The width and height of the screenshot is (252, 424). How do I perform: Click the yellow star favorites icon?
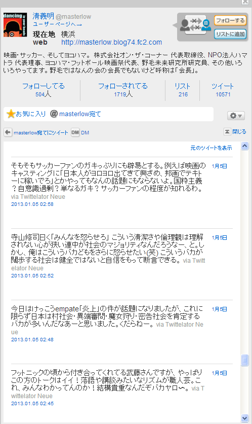tap(11, 114)
